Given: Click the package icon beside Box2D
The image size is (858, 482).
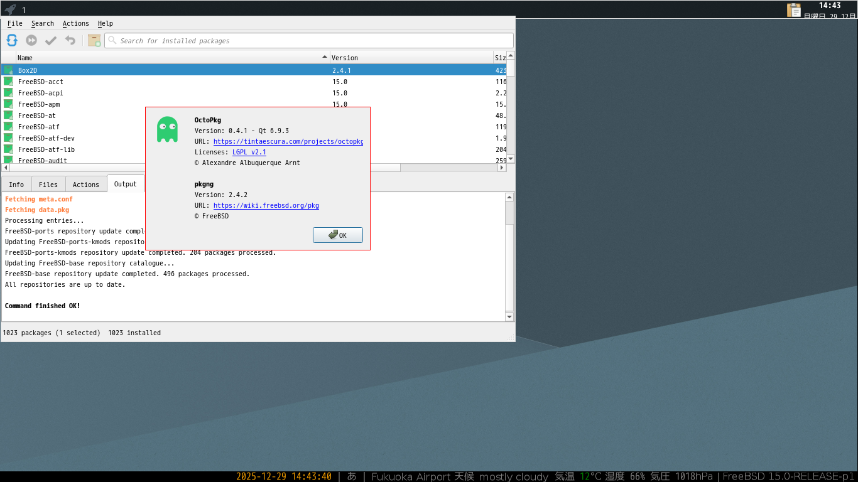Looking at the screenshot, I should point(8,70).
